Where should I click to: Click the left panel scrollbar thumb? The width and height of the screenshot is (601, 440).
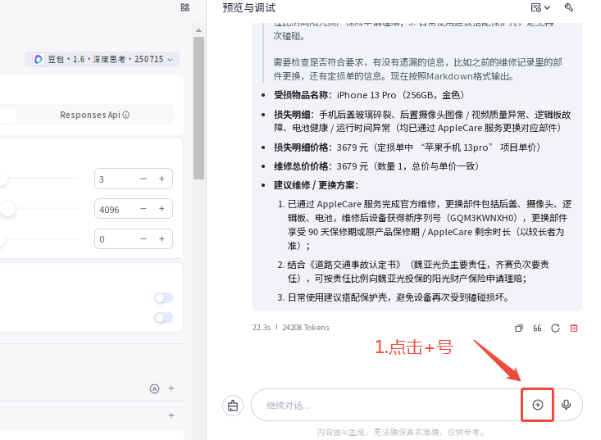click(x=198, y=108)
